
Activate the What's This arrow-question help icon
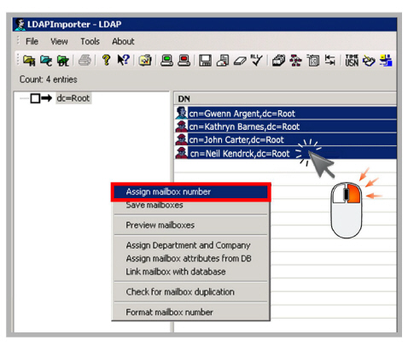(x=124, y=60)
